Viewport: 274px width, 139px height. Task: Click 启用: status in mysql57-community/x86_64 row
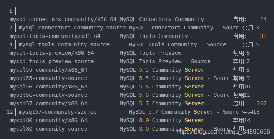click(x=240, y=104)
